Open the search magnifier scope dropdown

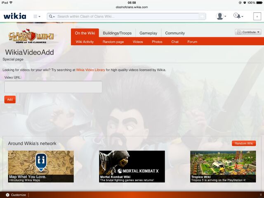click(52, 16)
